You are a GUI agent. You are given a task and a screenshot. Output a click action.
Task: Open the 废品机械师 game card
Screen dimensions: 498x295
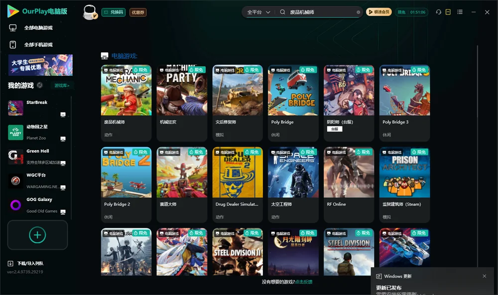click(x=126, y=103)
